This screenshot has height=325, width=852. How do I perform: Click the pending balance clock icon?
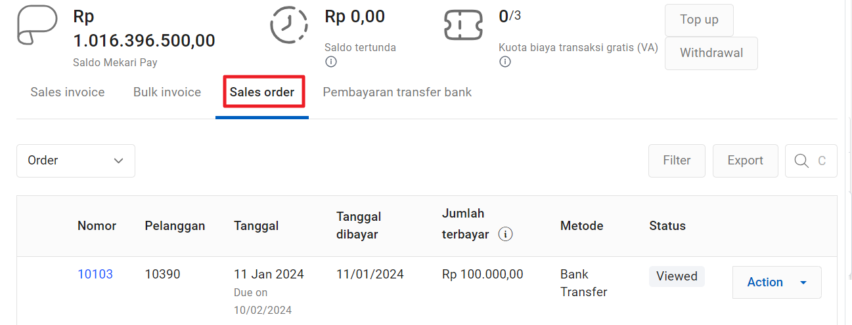pyautogui.click(x=289, y=26)
